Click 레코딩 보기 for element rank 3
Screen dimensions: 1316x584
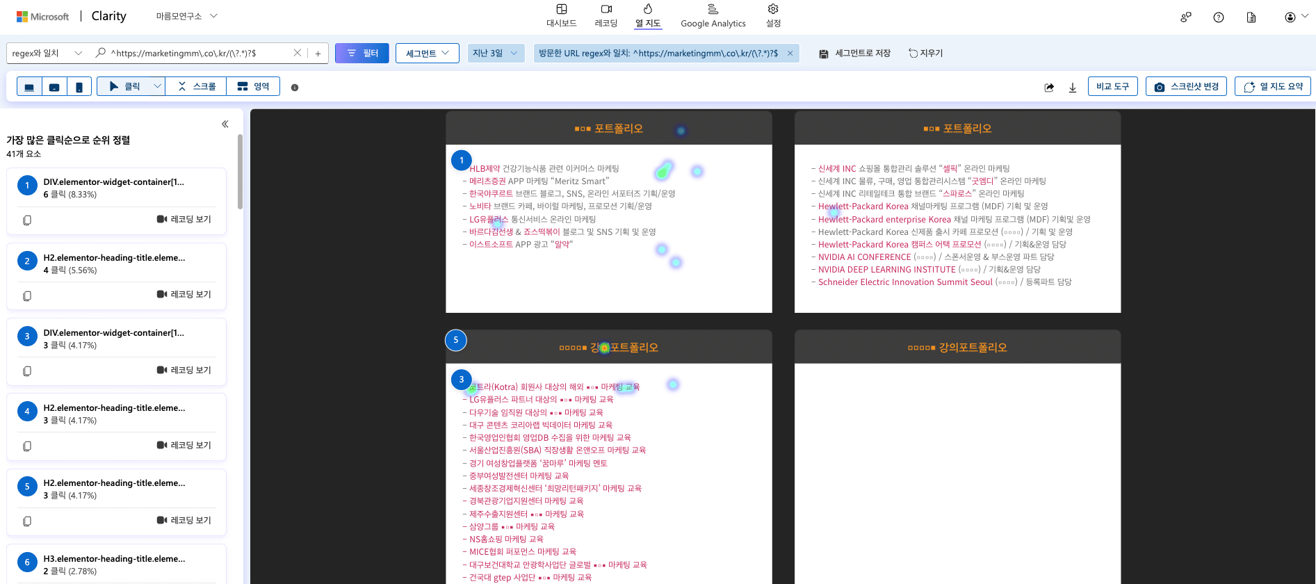coord(184,370)
